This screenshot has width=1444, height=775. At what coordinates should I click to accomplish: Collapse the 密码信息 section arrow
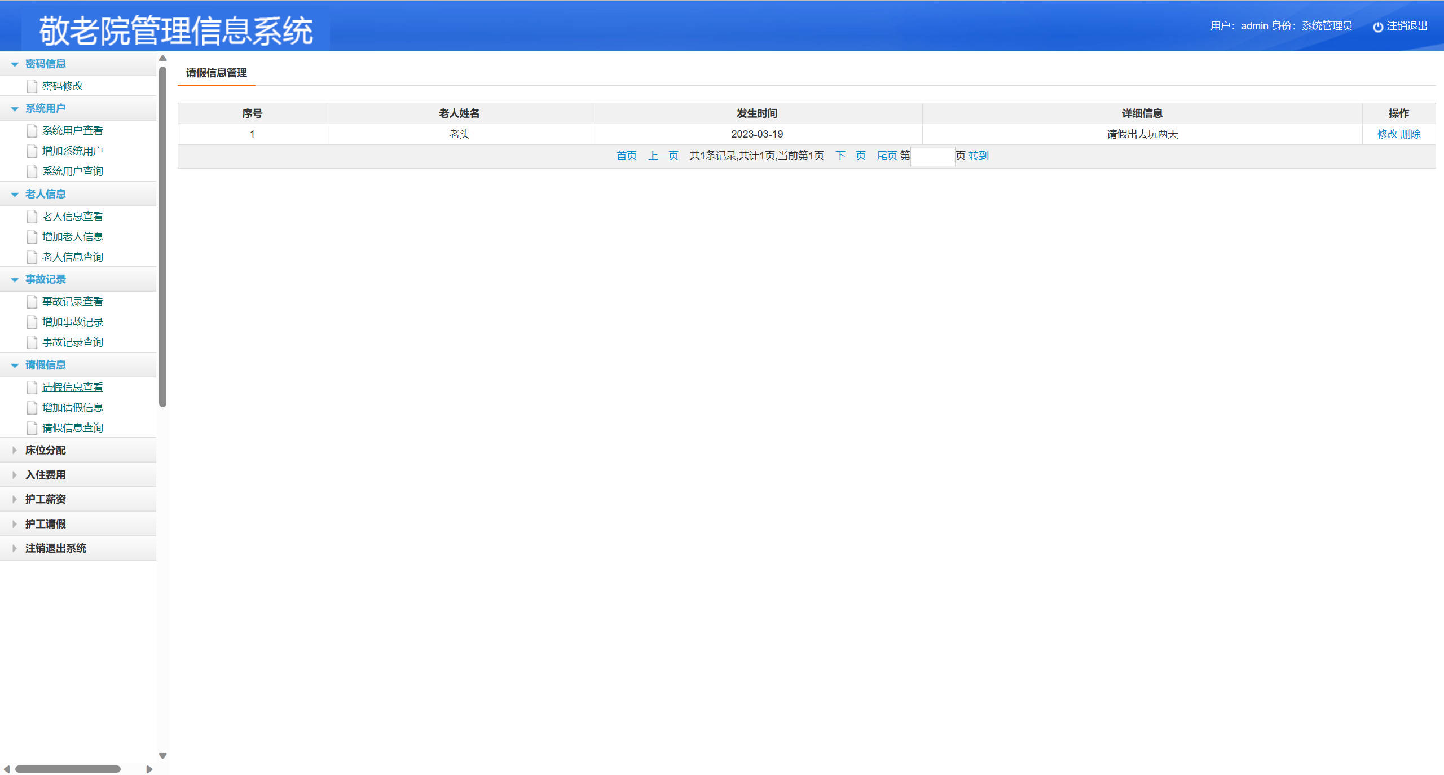pos(15,64)
